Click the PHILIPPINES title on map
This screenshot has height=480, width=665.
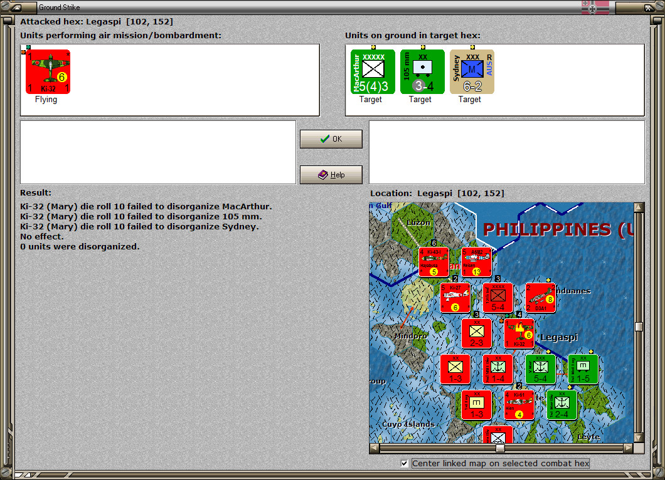[558, 229]
